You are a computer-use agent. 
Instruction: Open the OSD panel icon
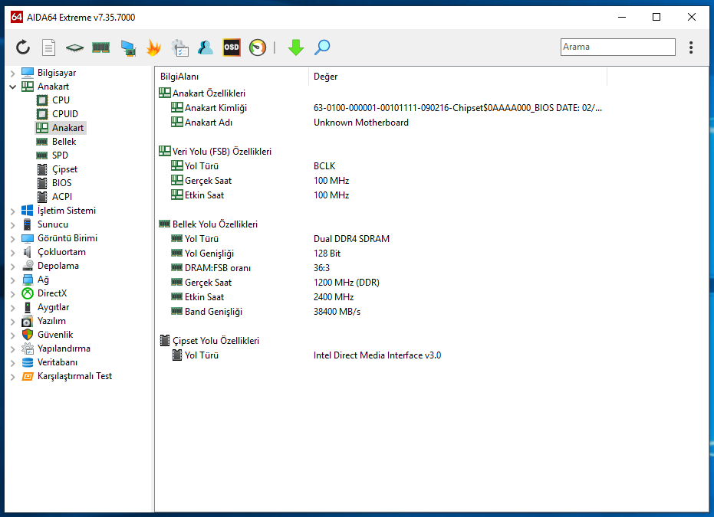[231, 47]
